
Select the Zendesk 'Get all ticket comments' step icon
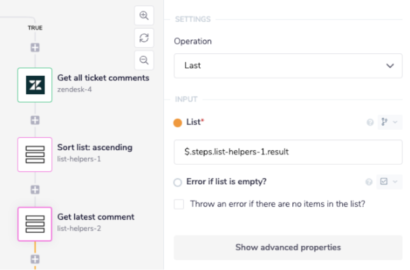click(x=34, y=85)
